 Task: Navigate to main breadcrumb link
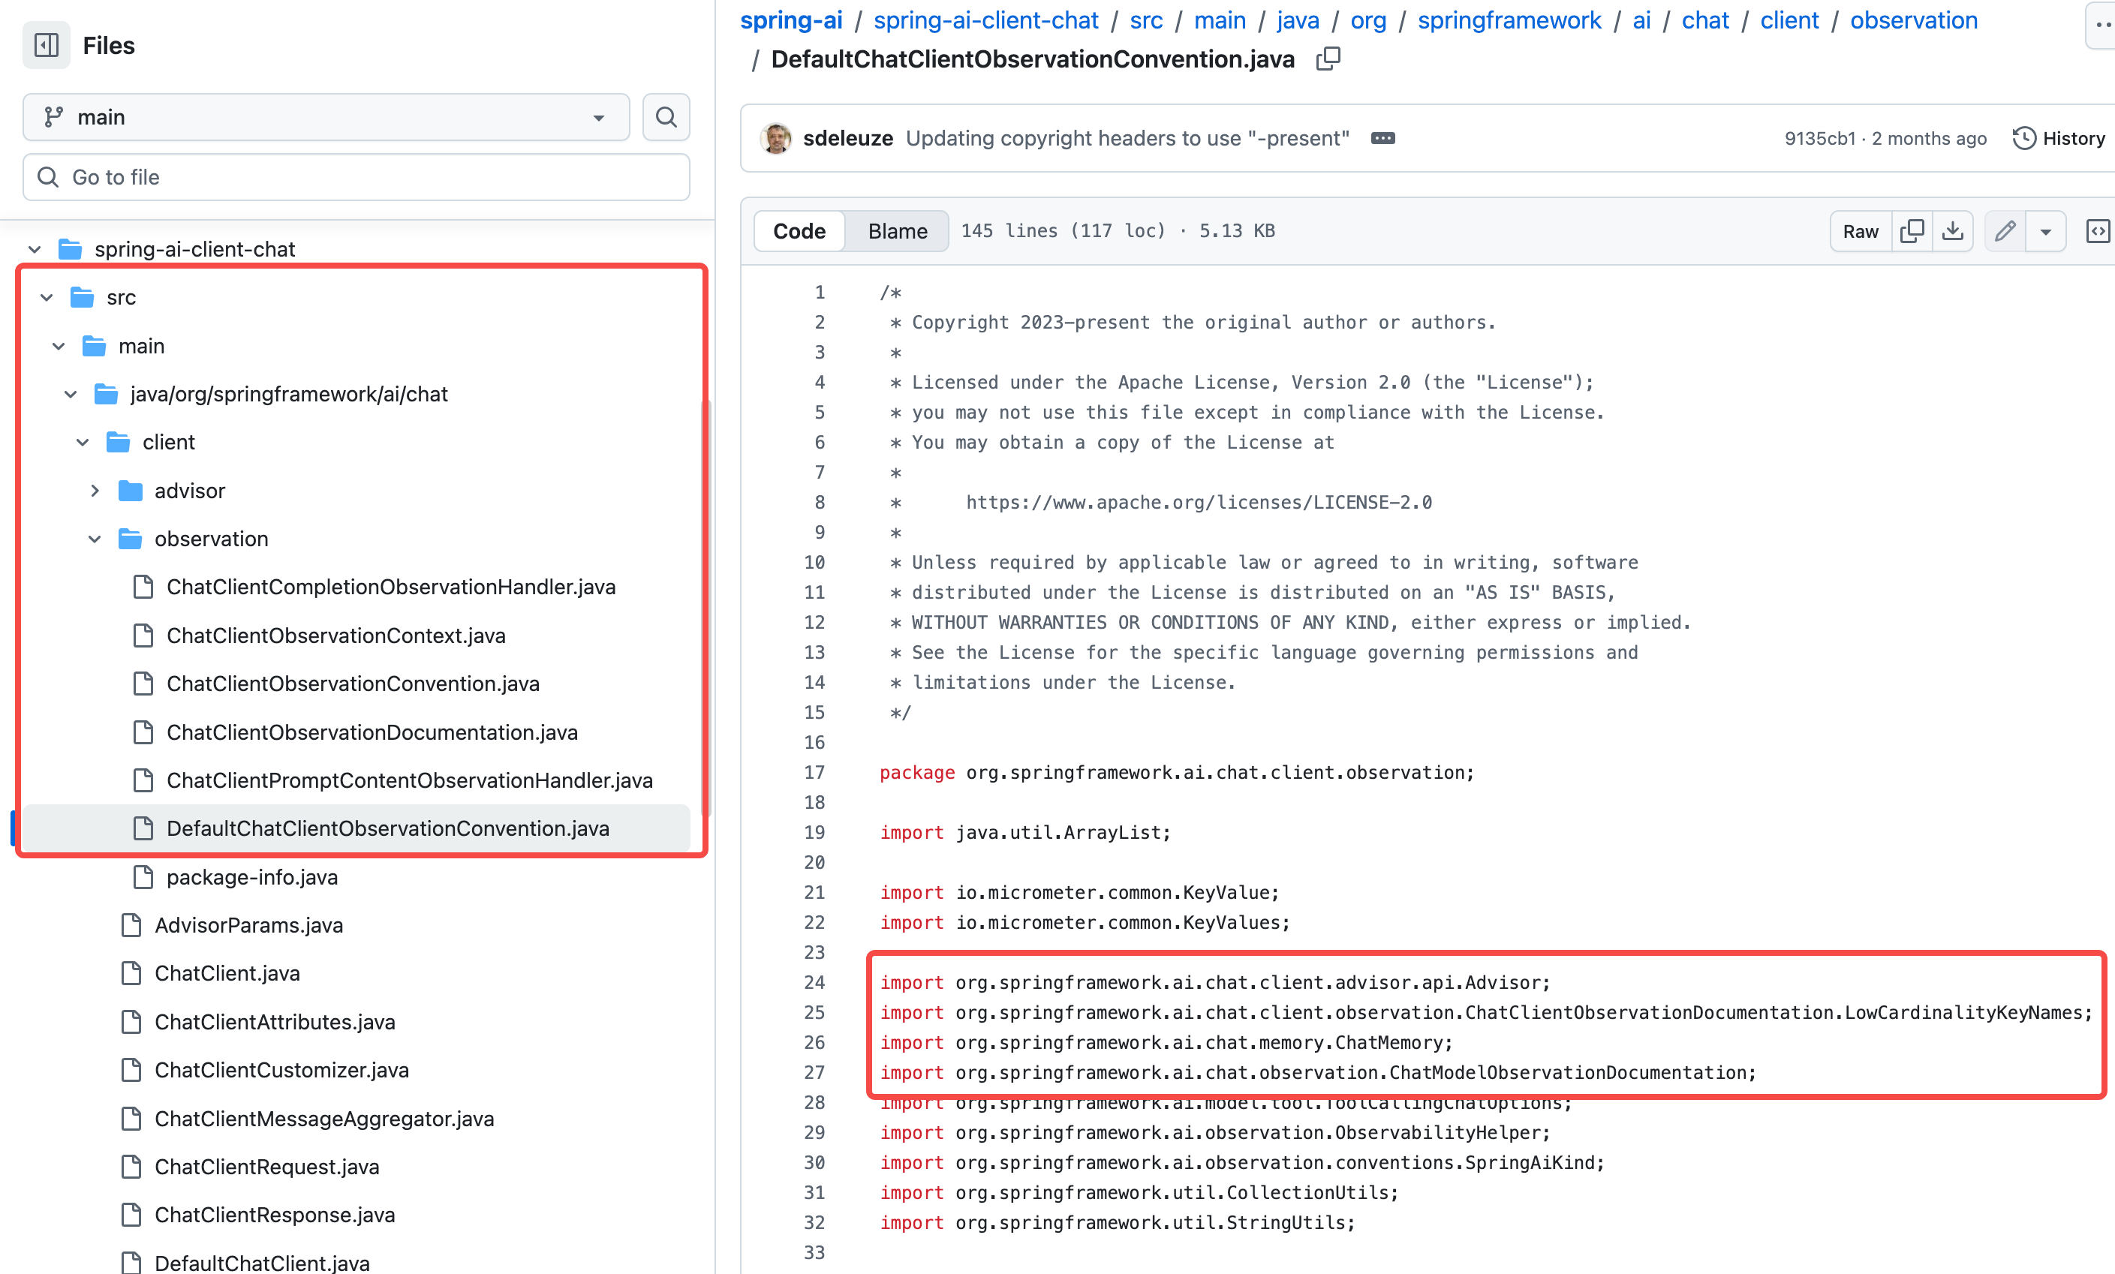coord(1220,20)
